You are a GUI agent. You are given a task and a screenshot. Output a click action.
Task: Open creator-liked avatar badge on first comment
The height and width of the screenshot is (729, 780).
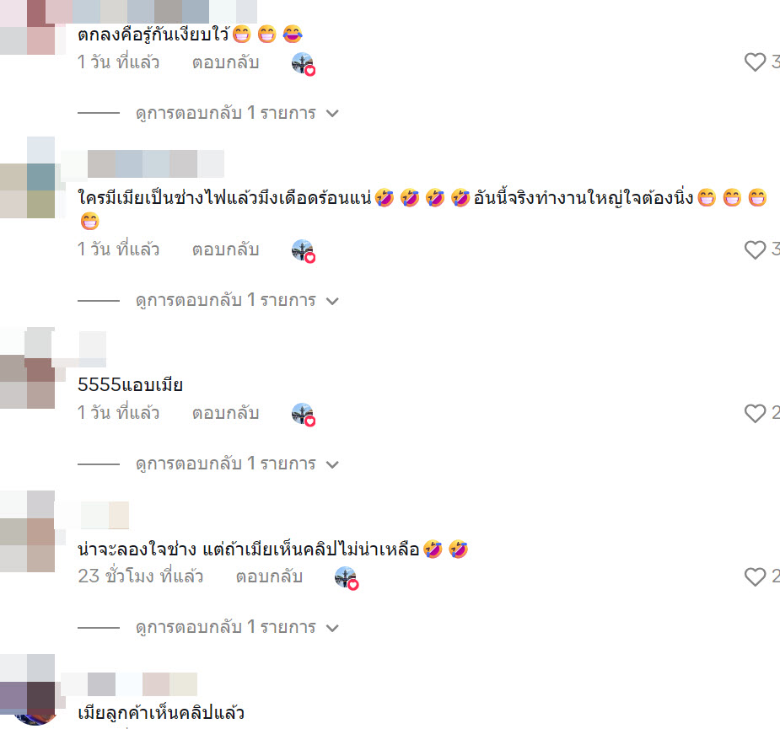coord(303,64)
